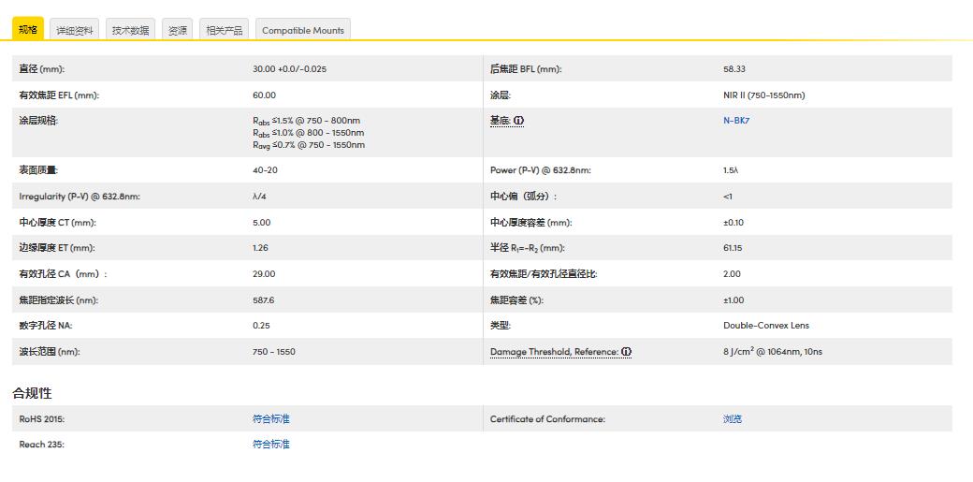The width and height of the screenshot is (973, 482).
Task: Go to the 相关产品 tab
Action: [x=225, y=31]
